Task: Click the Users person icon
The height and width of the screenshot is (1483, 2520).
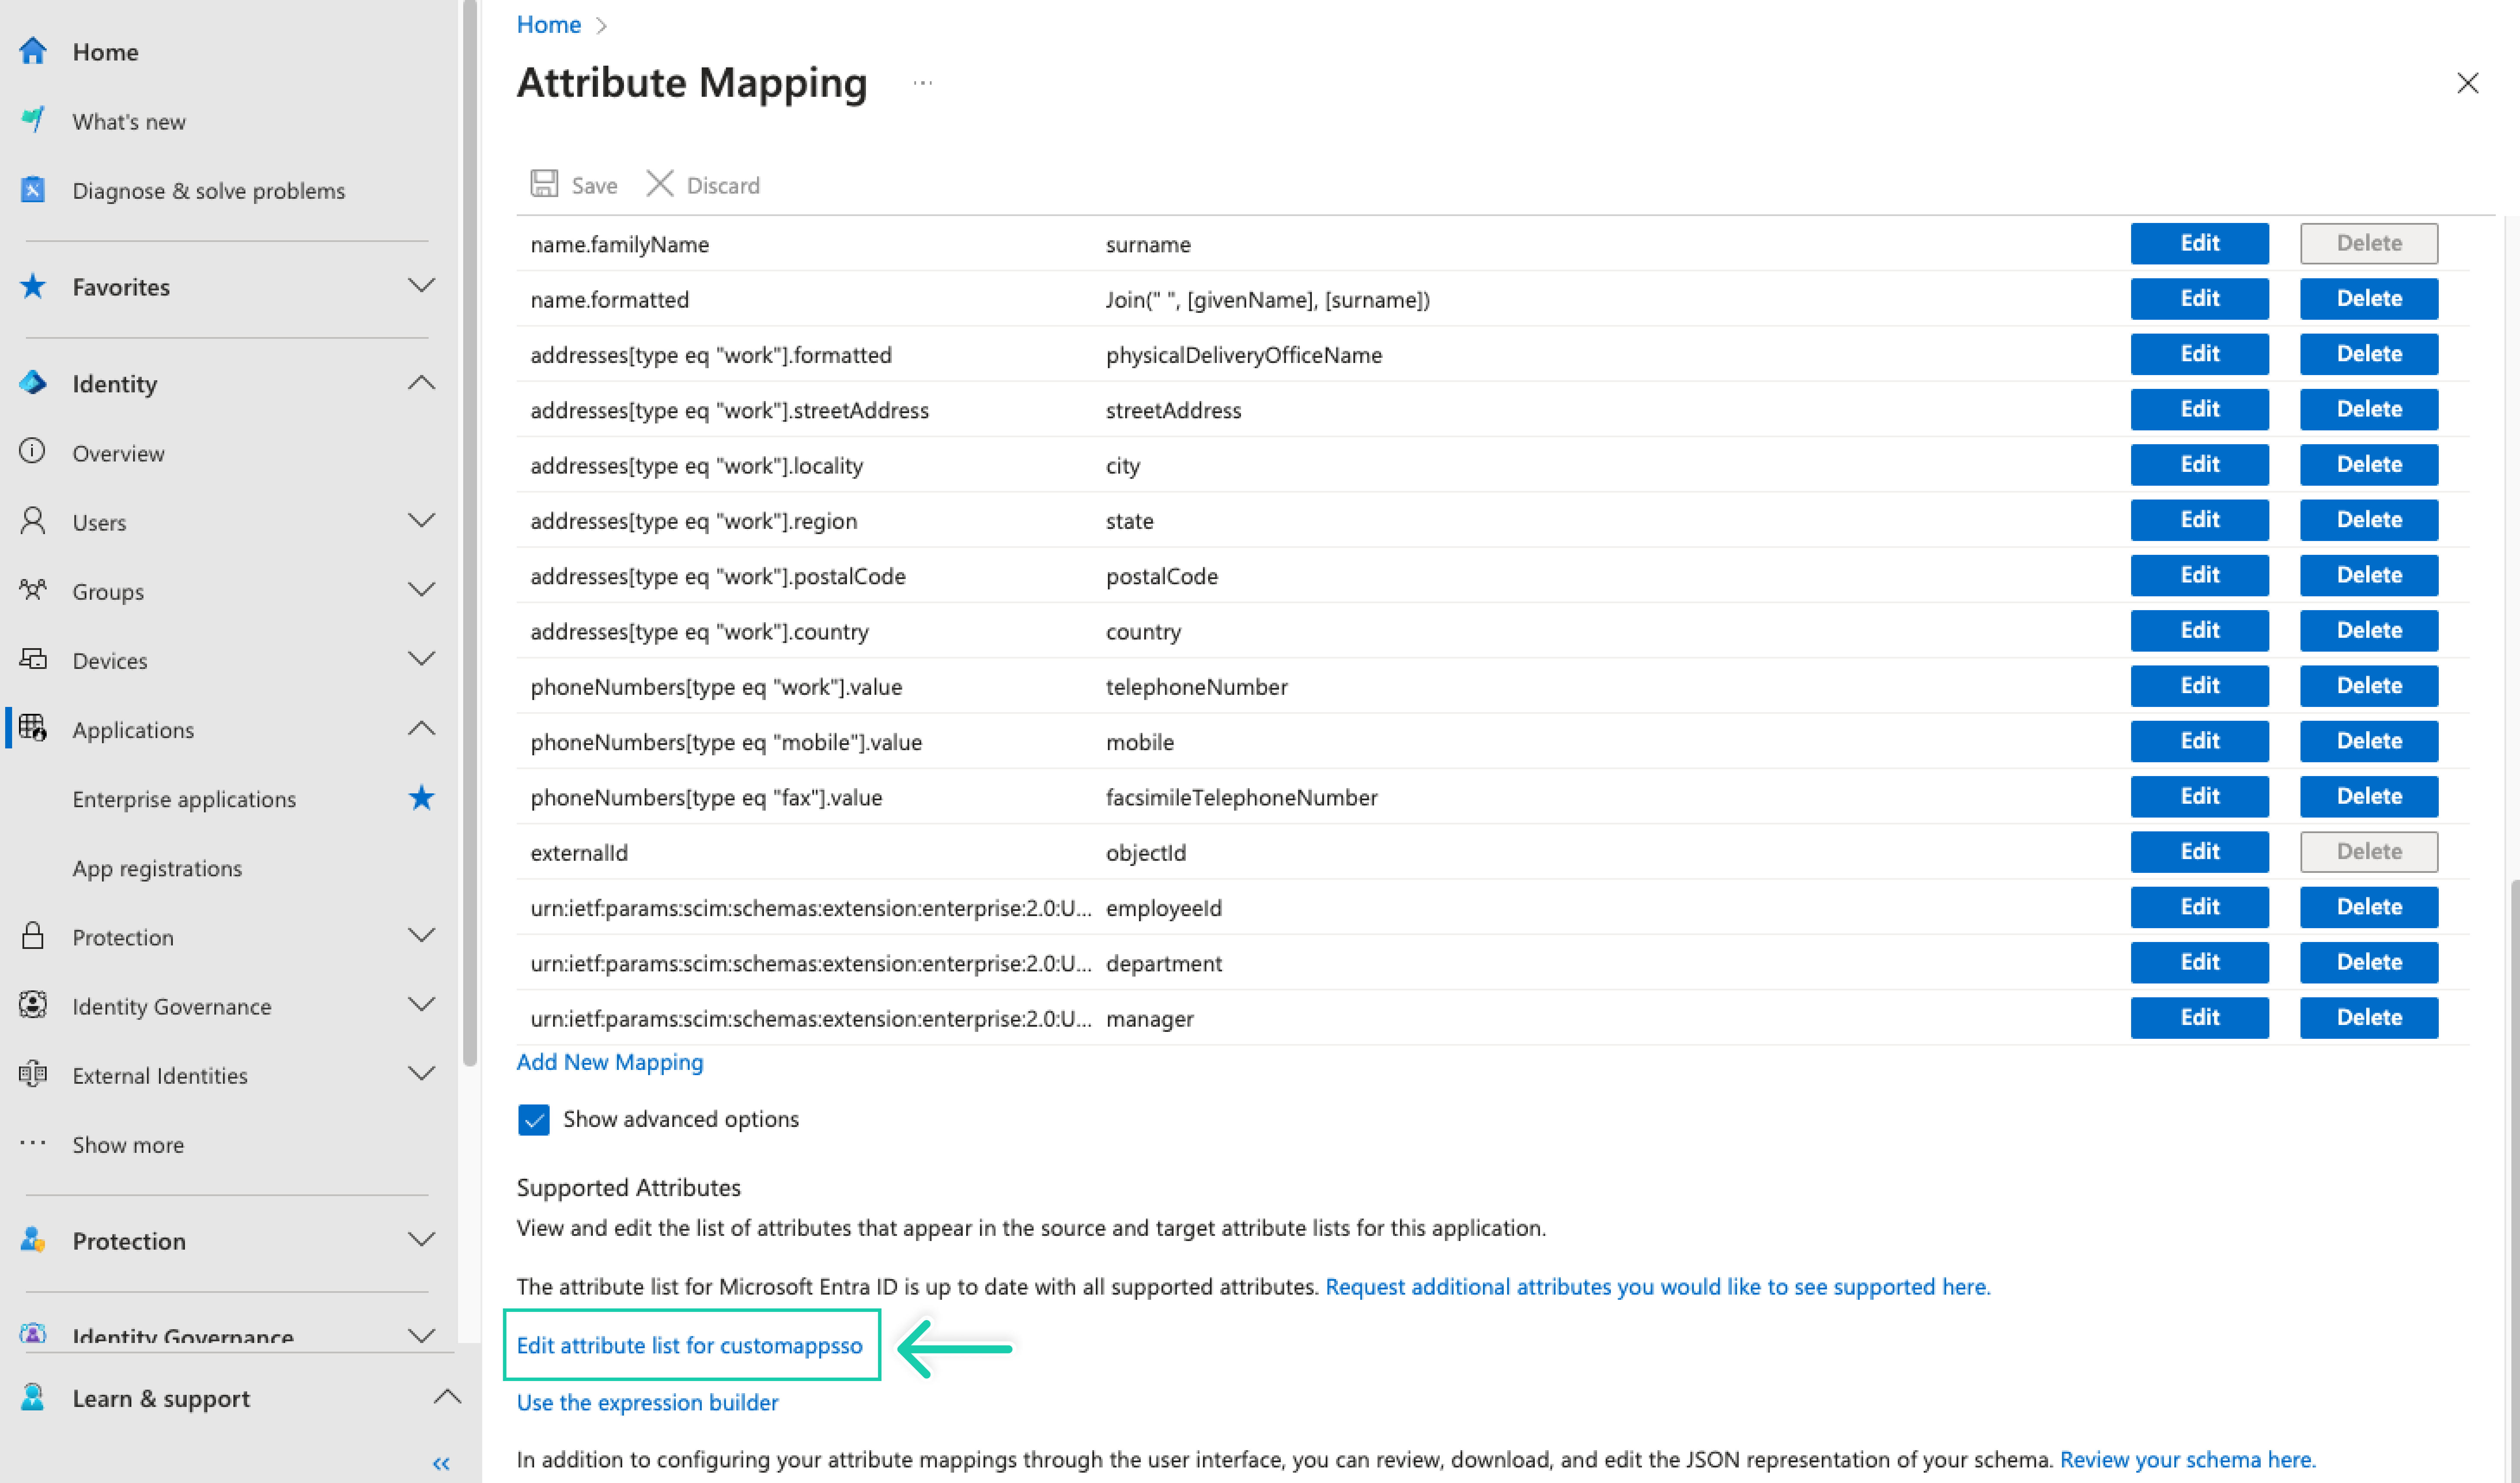Action: 33,521
